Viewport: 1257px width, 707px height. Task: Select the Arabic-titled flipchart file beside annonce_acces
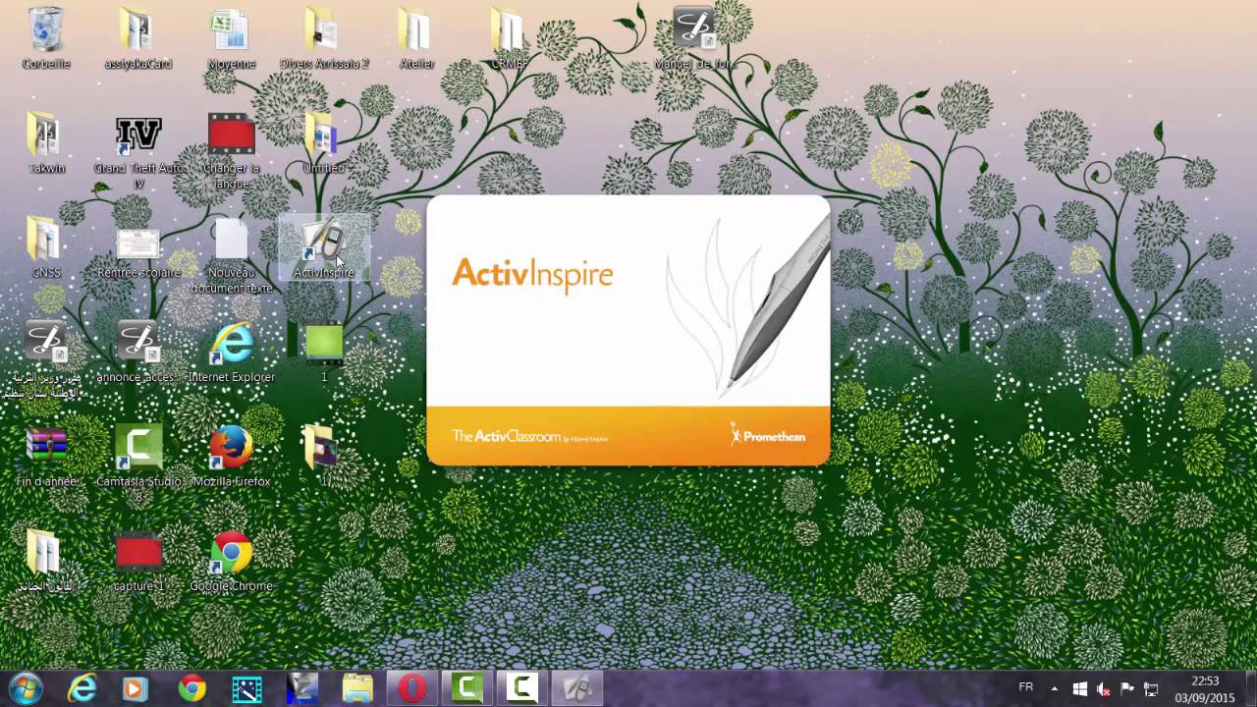coord(46,359)
